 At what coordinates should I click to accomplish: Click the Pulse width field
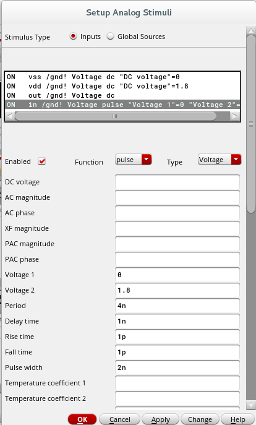(177, 367)
